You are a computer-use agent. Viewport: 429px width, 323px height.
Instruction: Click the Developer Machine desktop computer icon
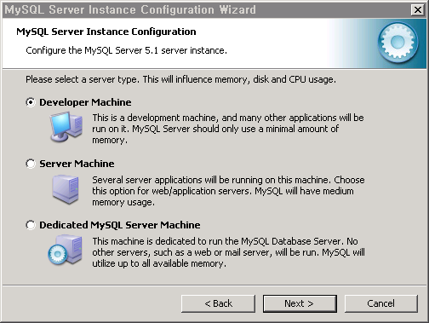66,127
